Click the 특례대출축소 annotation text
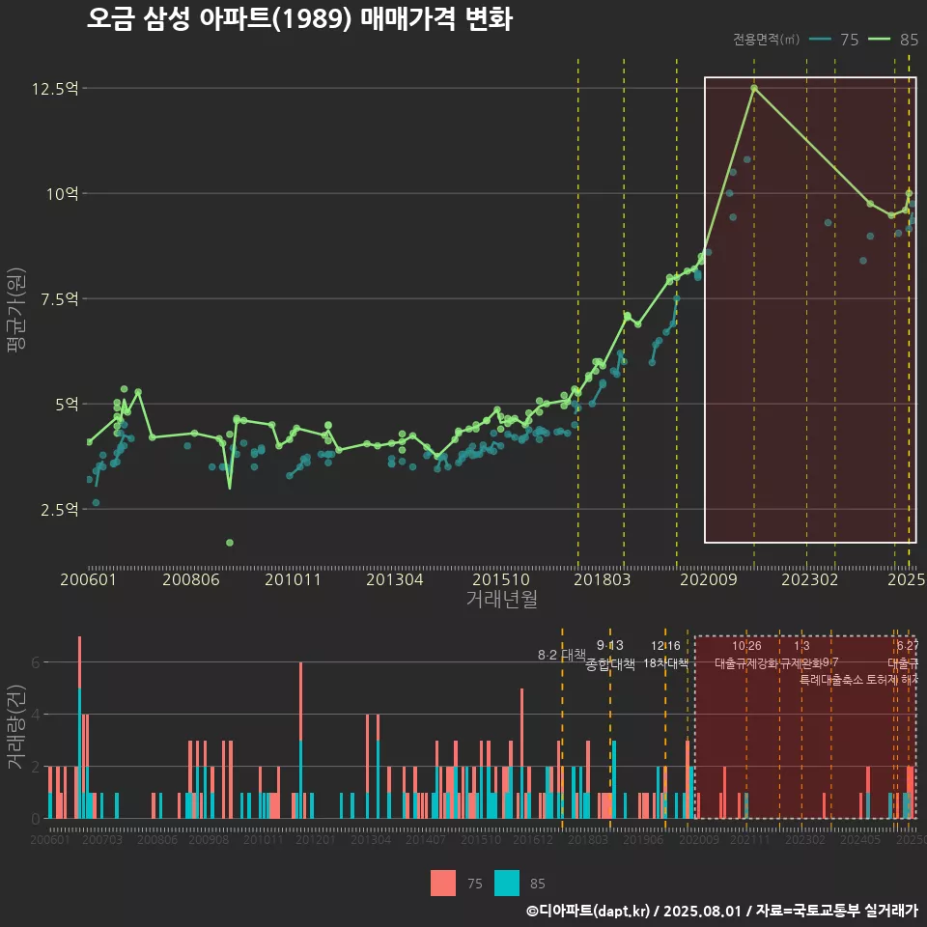The height and width of the screenshot is (927, 927). (x=831, y=680)
